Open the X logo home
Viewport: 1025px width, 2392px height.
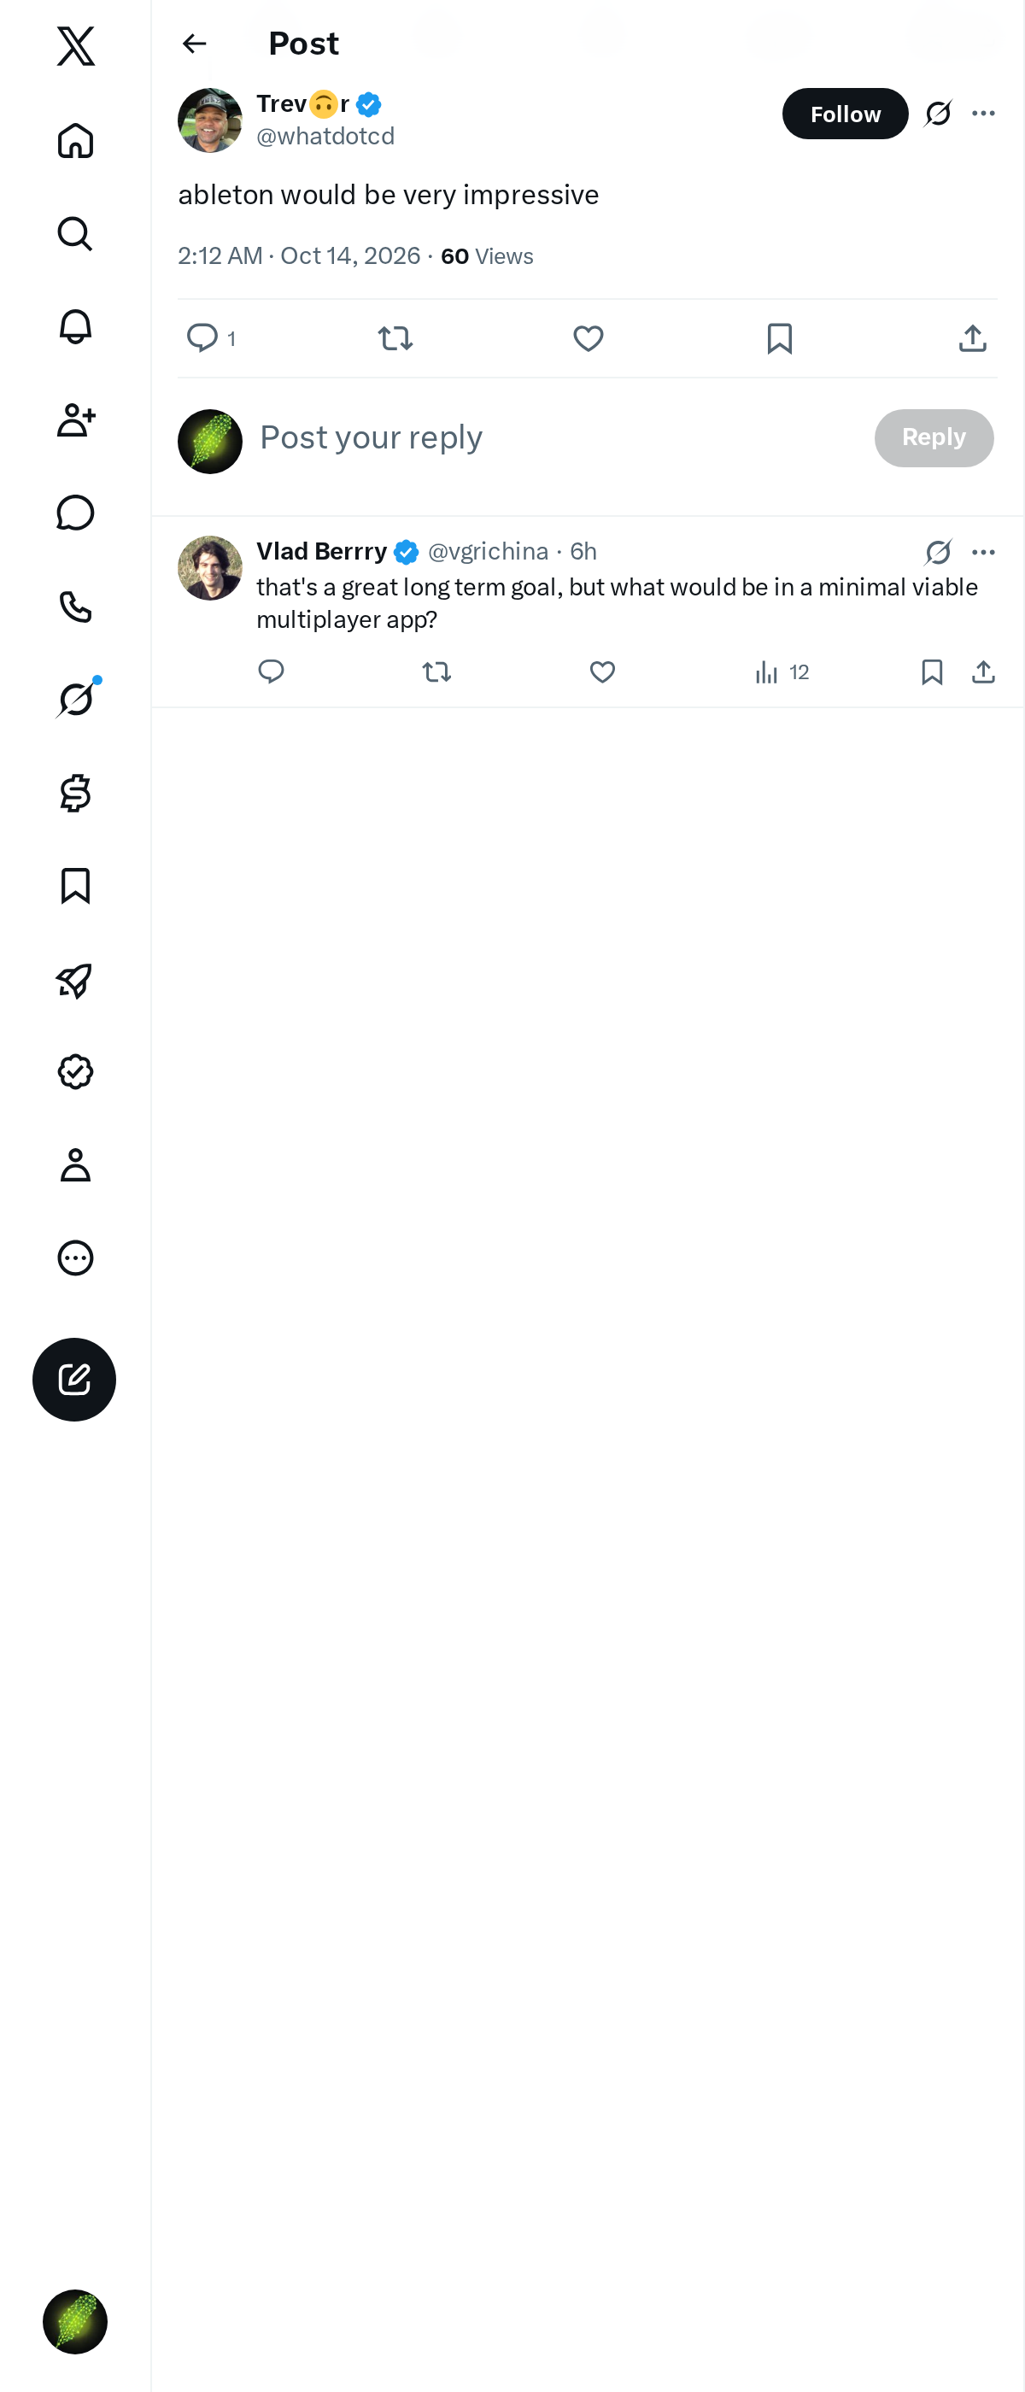point(75,45)
